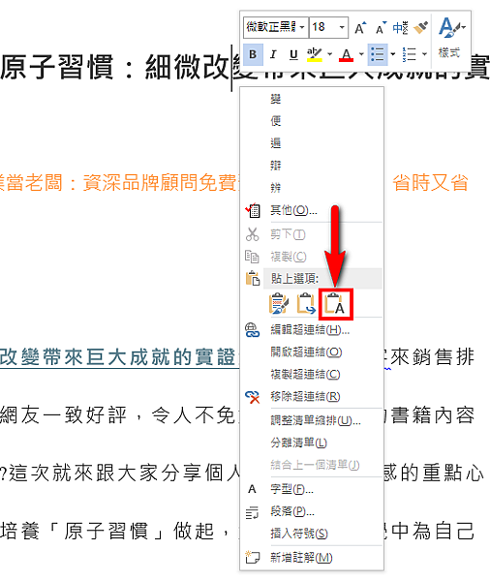Click the letter A icon beside 字型
The height and width of the screenshot is (581, 490).
[x=252, y=489]
